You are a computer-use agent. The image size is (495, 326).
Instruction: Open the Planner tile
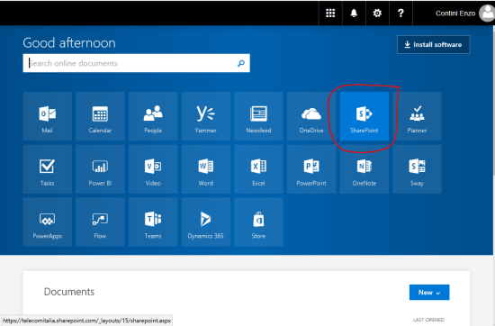coord(417,116)
